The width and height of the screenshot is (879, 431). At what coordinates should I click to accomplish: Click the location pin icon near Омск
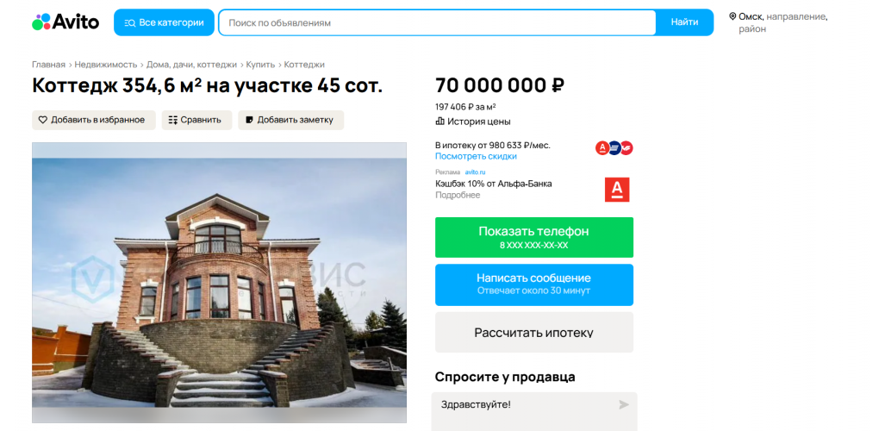click(x=732, y=17)
